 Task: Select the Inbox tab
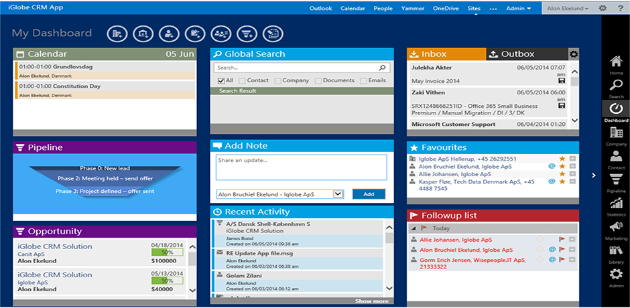point(447,54)
